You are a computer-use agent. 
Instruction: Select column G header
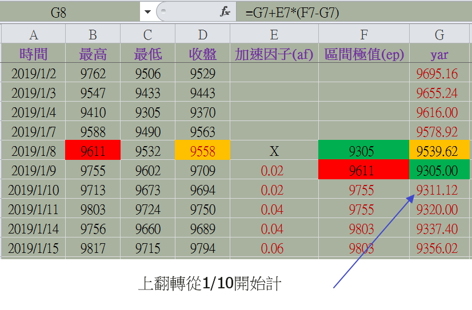439,35
